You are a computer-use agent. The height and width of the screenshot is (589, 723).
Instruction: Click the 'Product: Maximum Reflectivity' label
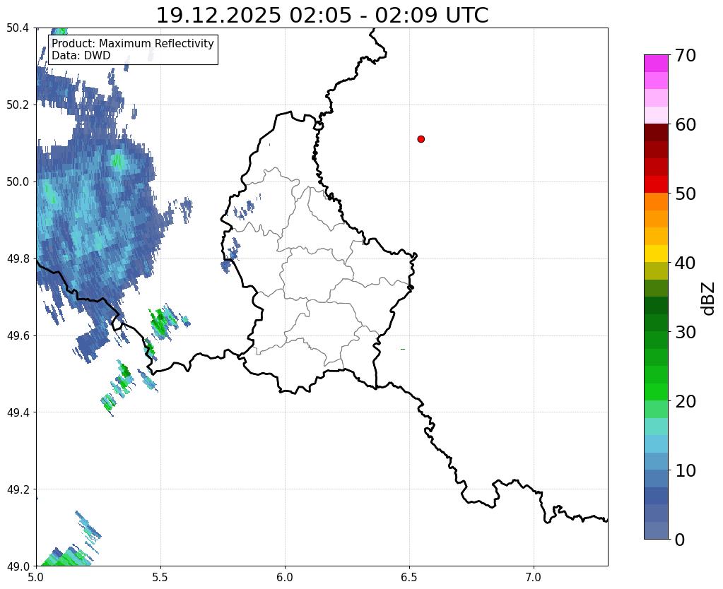[x=133, y=43]
